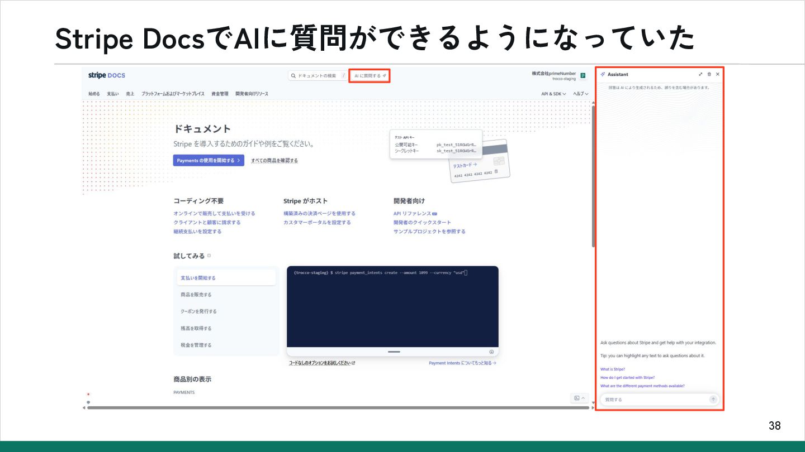The height and width of the screenshot is (452, 805).
Task: Click How do I get started with Stripe?
Action: 627,377
